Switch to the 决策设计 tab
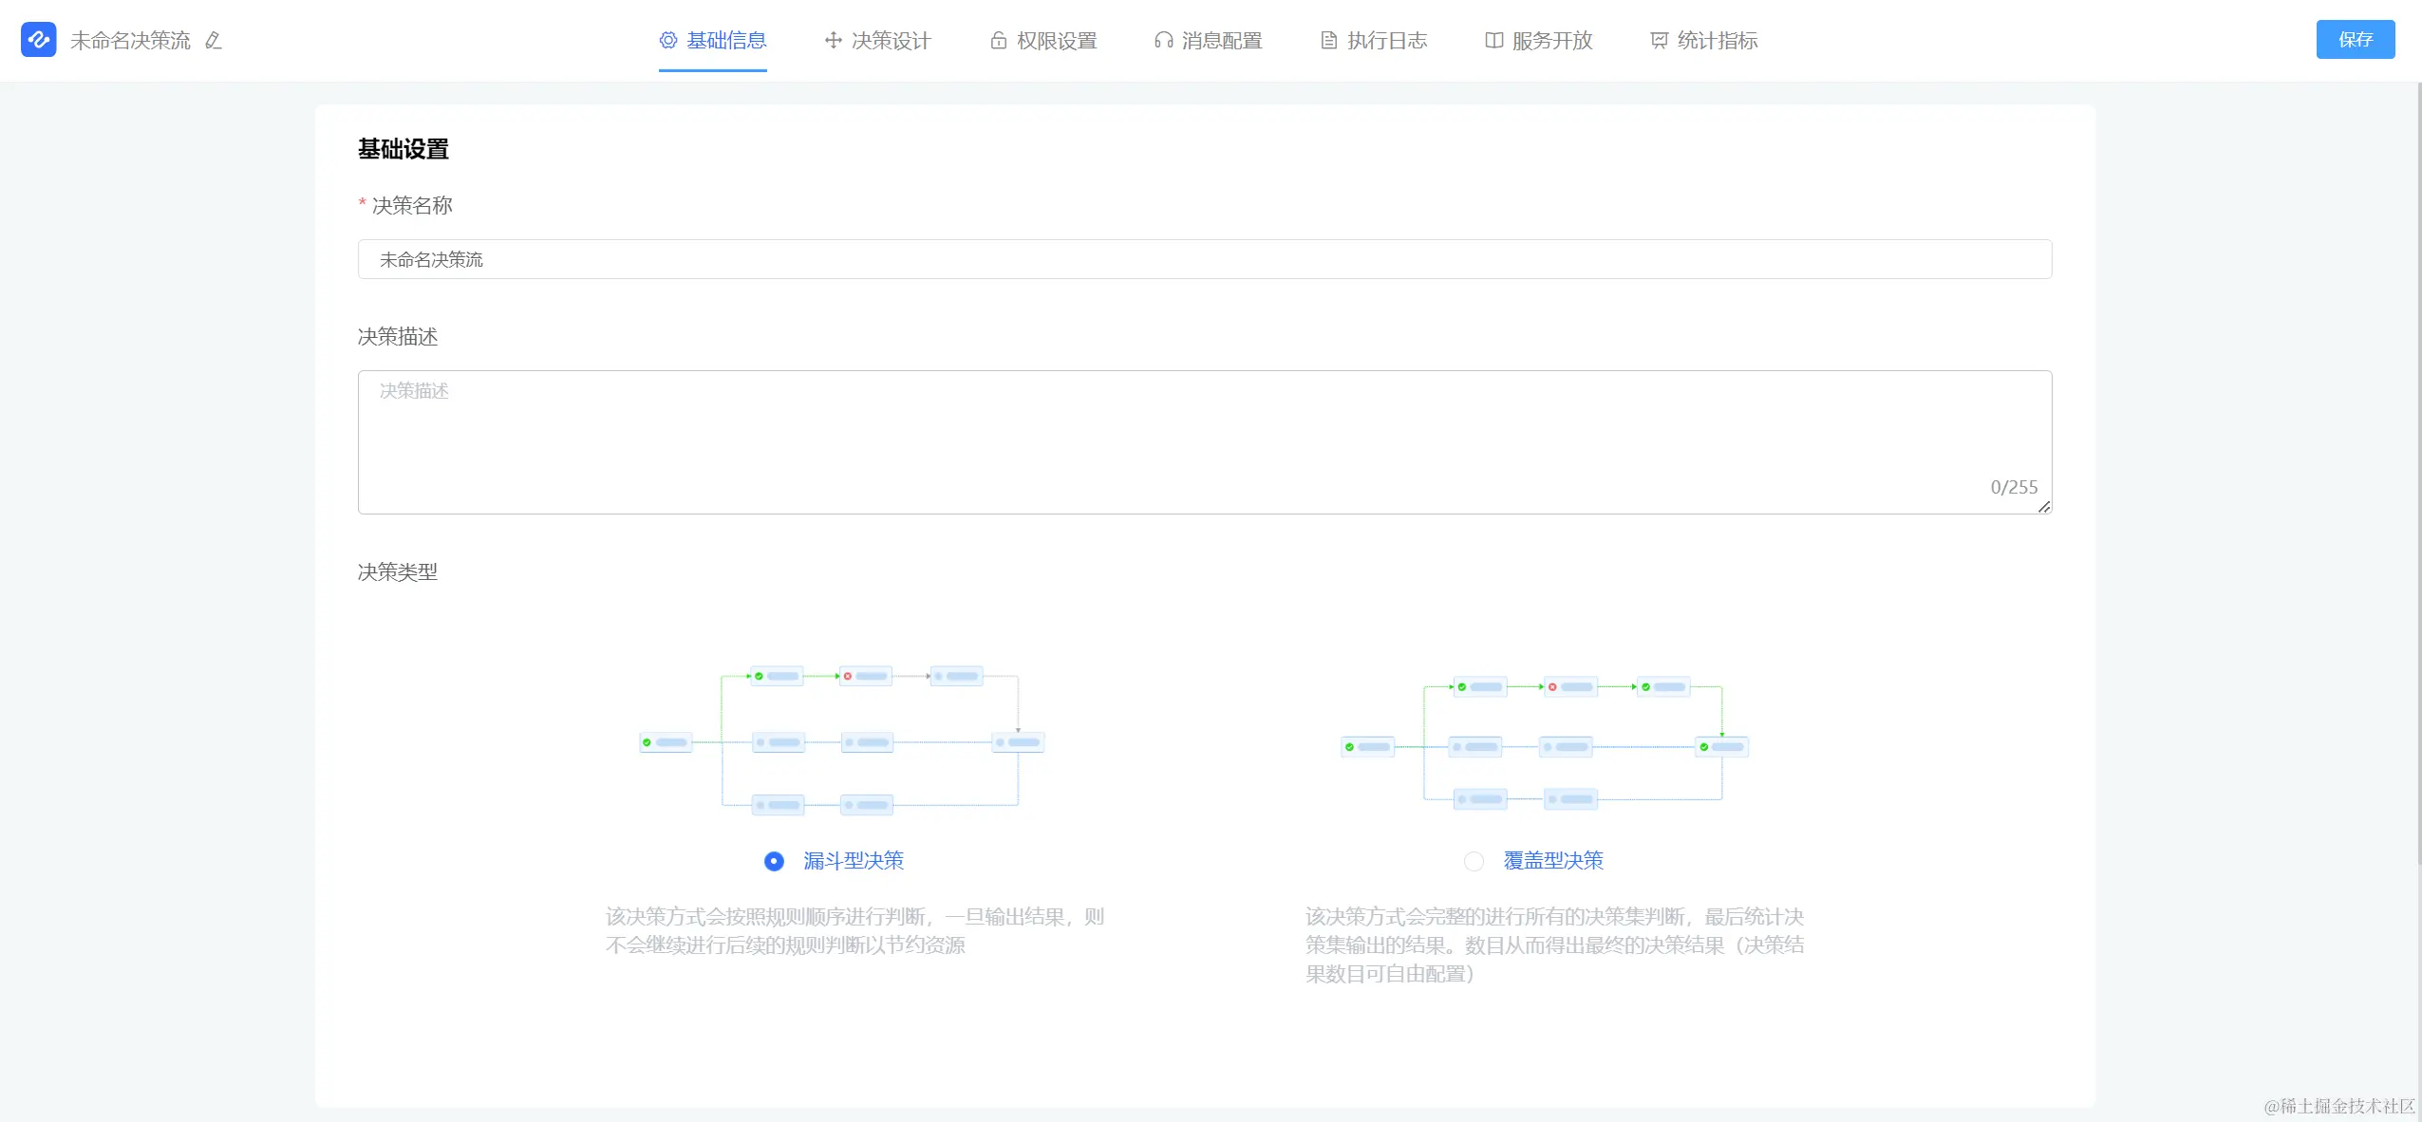Screen dimensions: 2422x1122 click(x=891, y=40)
